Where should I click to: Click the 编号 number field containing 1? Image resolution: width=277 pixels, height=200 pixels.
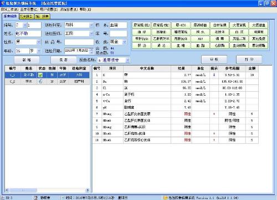coord(34,25)
